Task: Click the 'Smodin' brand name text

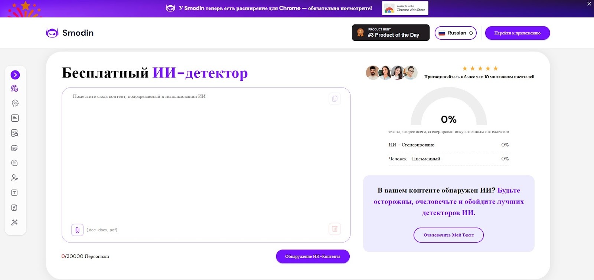Action: tap(78, 33)
